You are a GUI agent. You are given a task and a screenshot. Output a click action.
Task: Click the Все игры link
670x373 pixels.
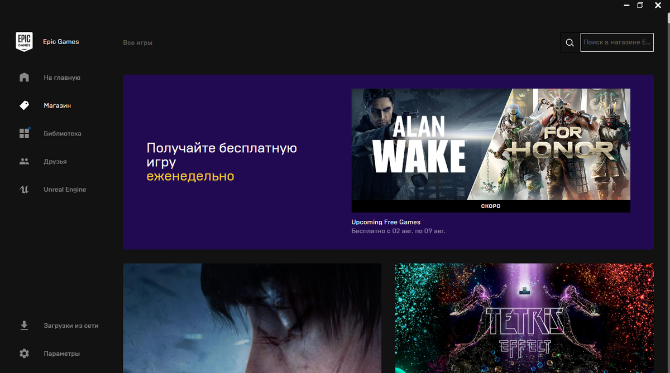[137, 42]
